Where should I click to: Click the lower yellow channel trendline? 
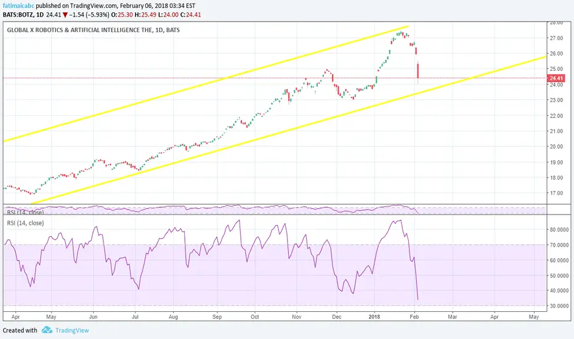pyautogui.click(x=289, y=130)
